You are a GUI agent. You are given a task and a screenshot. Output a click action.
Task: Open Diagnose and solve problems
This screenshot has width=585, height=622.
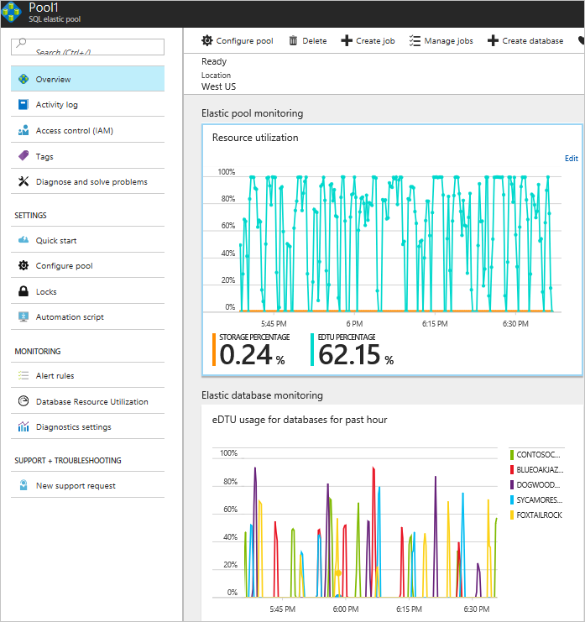point(87,181)
